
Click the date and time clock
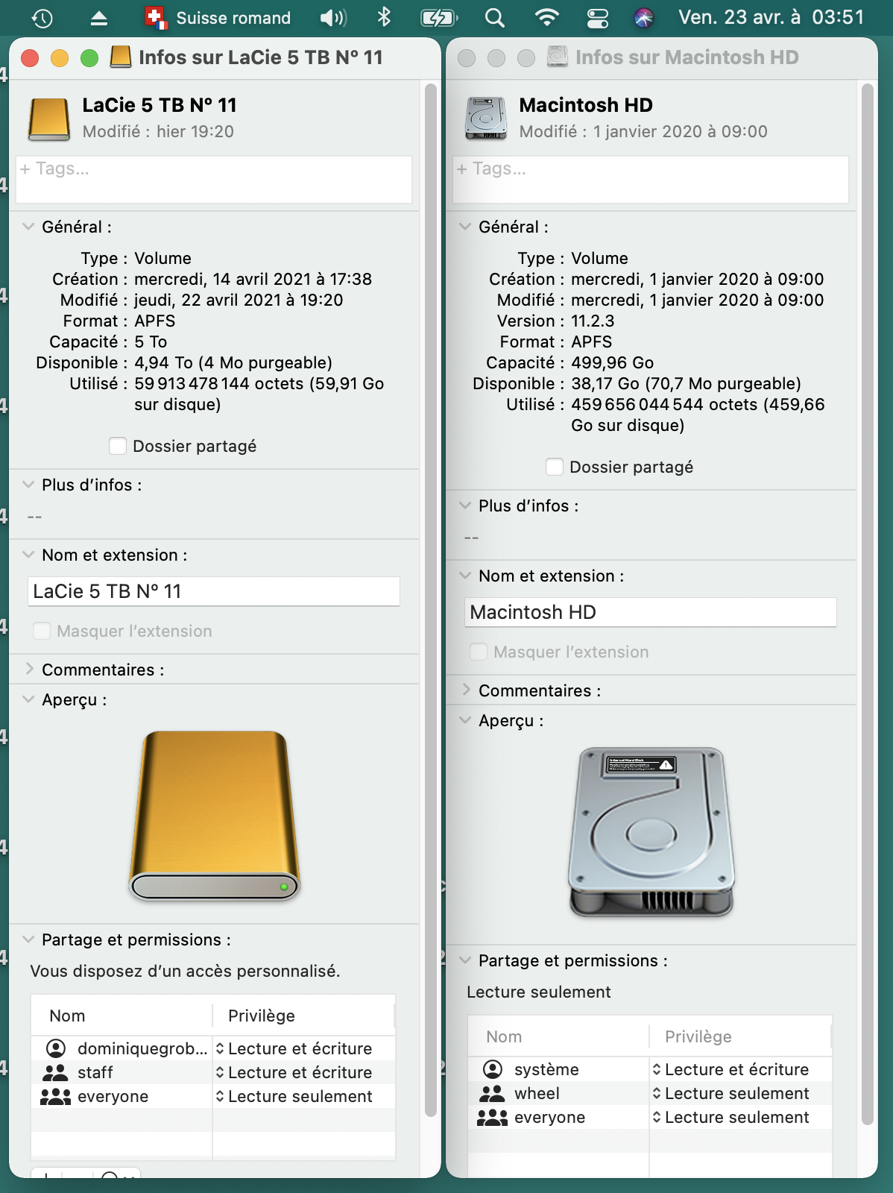[771, 17]
